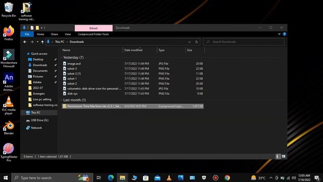Select Pictures in navigation pane

click(38, 76)
